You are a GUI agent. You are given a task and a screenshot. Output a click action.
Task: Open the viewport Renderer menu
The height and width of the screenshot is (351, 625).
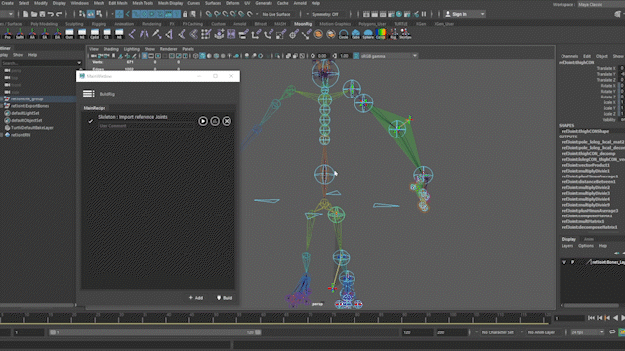(168, 49)
